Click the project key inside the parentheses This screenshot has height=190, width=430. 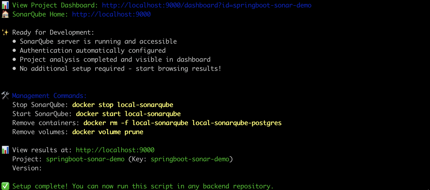pos(190,159)
